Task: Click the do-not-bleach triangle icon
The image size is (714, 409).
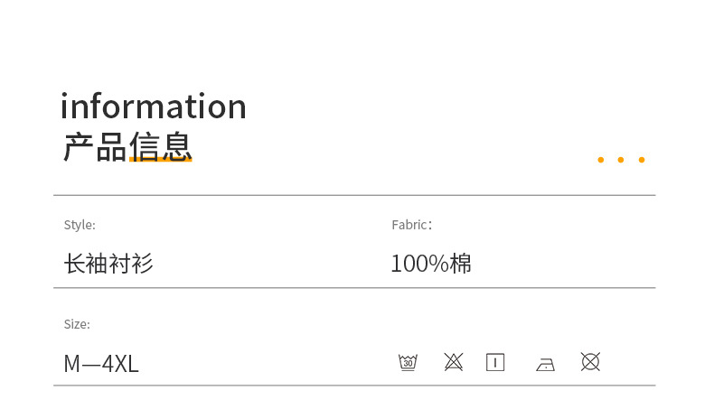Action: (454, 362)
